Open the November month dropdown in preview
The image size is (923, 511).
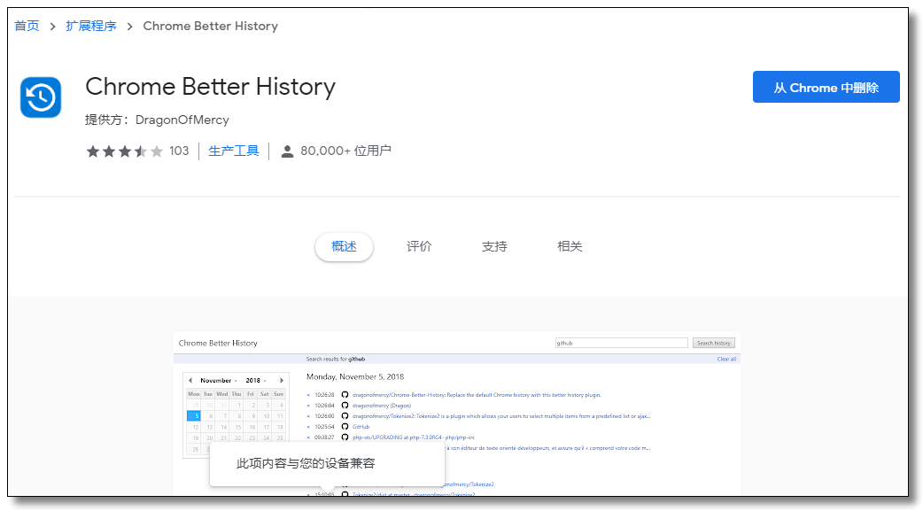click(x=219, y=380)
